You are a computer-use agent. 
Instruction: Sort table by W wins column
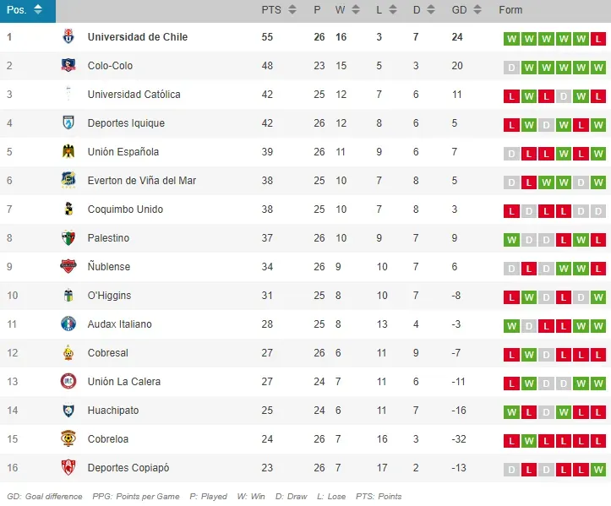346,10
